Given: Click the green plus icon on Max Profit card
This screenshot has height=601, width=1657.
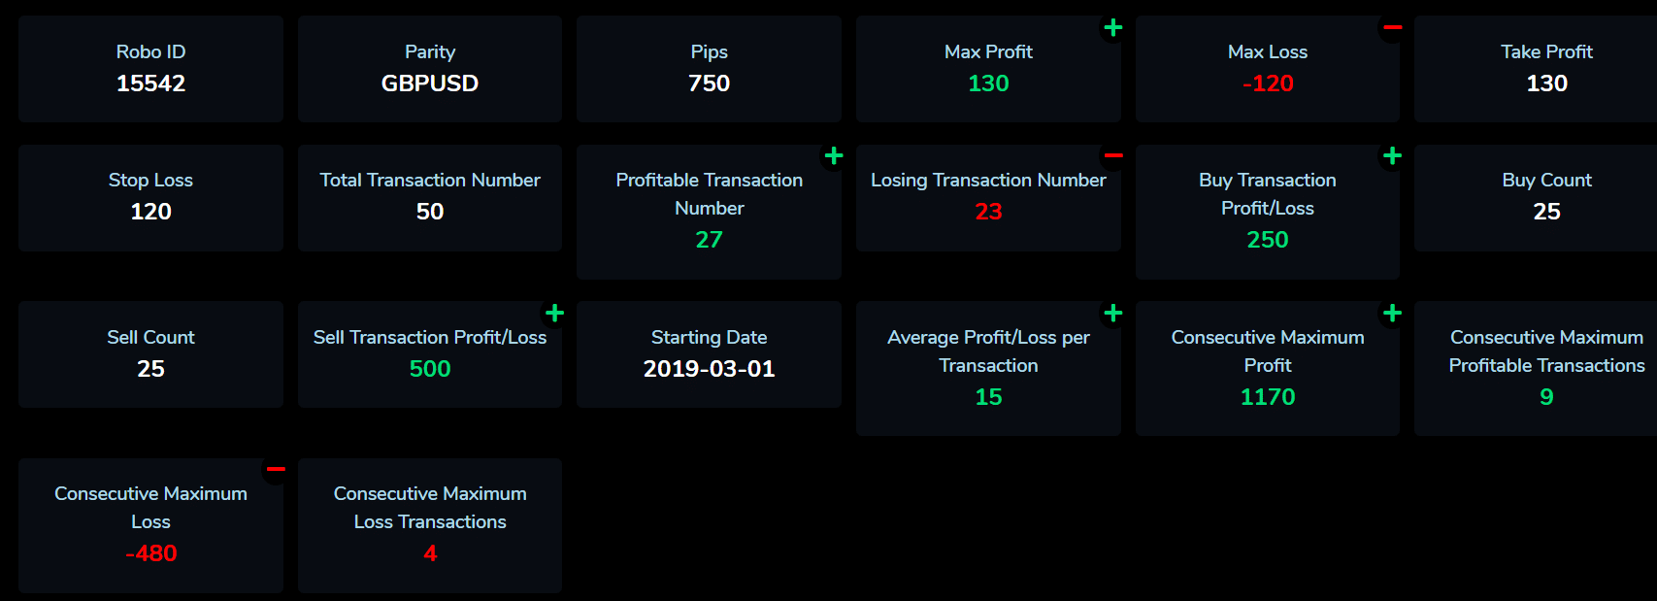Looking at the screenshot, I should click(1113, 27).
